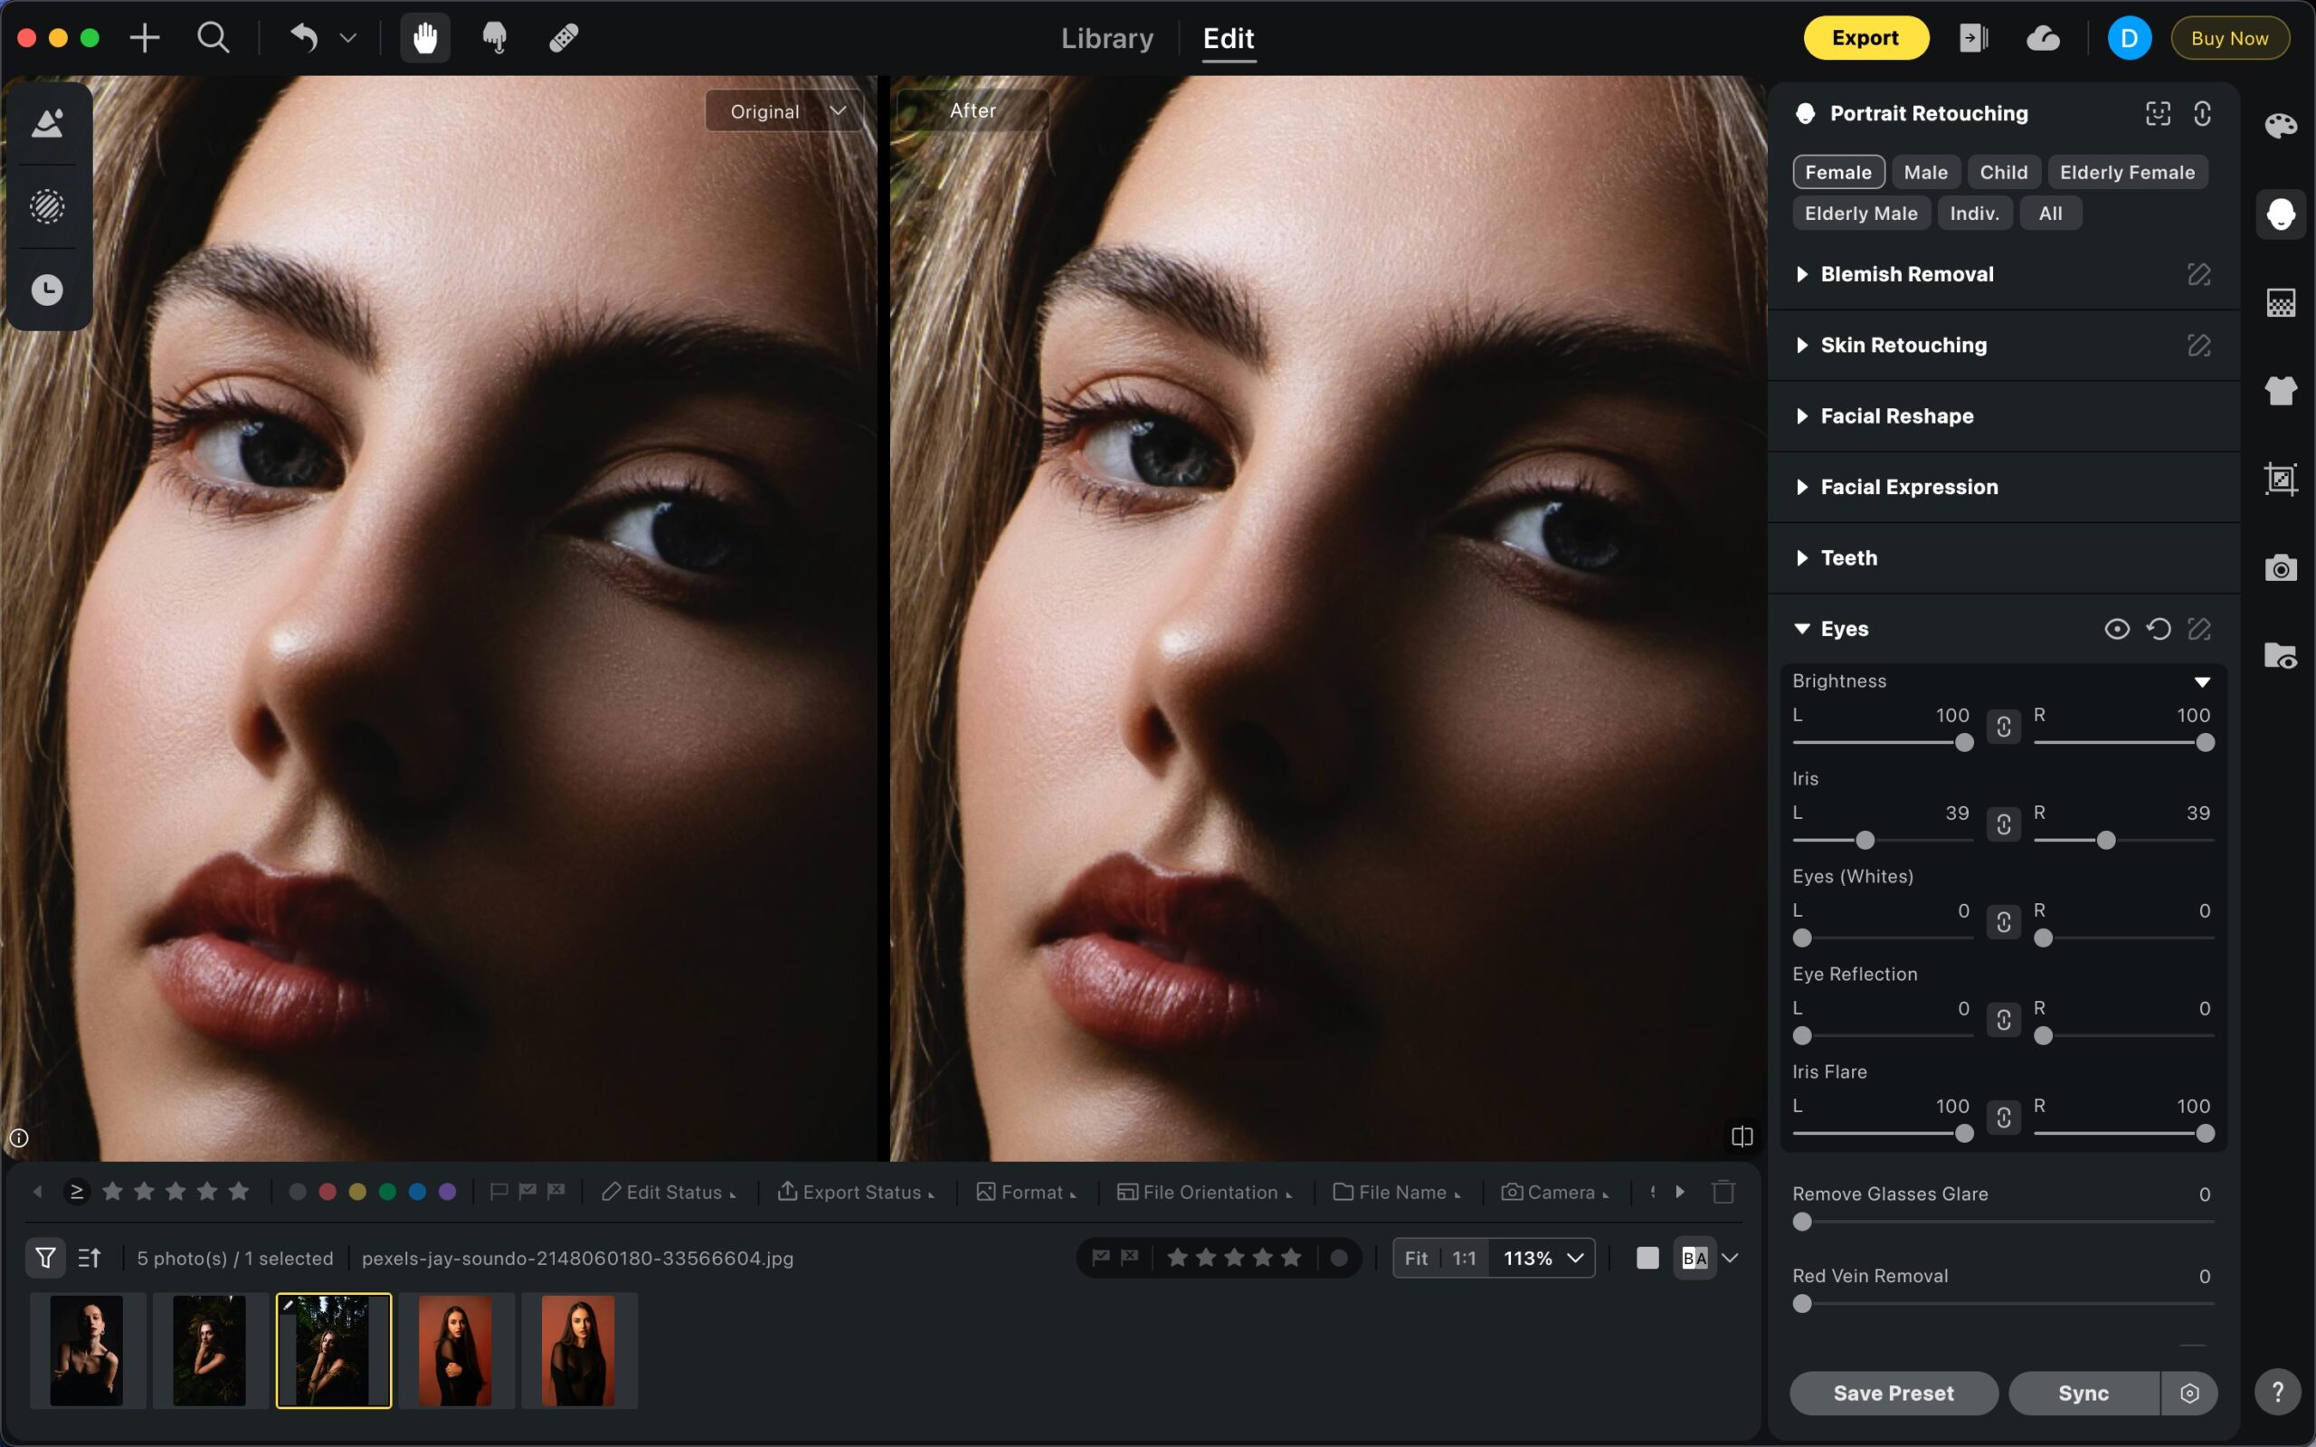Click the Save Preset button

click(x=1893, y=1394)
